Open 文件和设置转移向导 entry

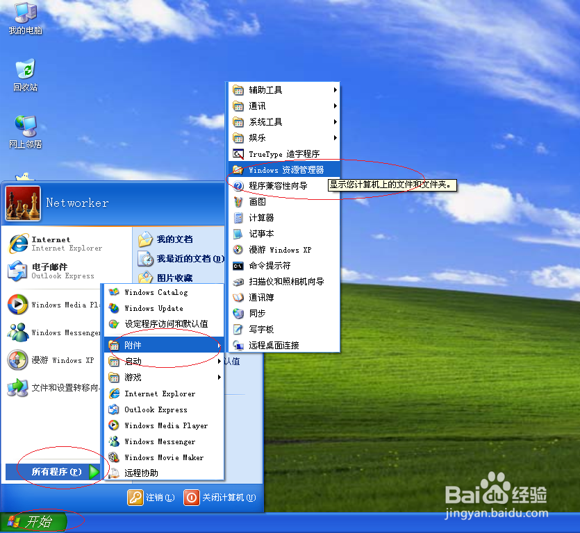tap(53, 387)
